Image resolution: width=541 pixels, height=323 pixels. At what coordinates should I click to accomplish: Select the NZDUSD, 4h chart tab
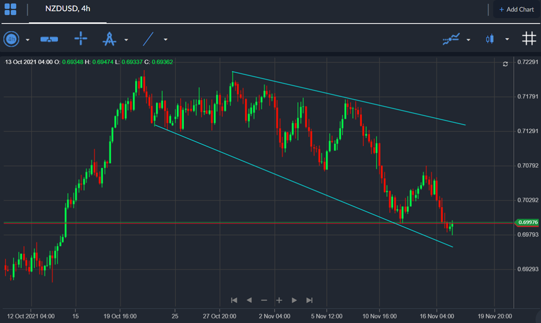tap(68, 9)
